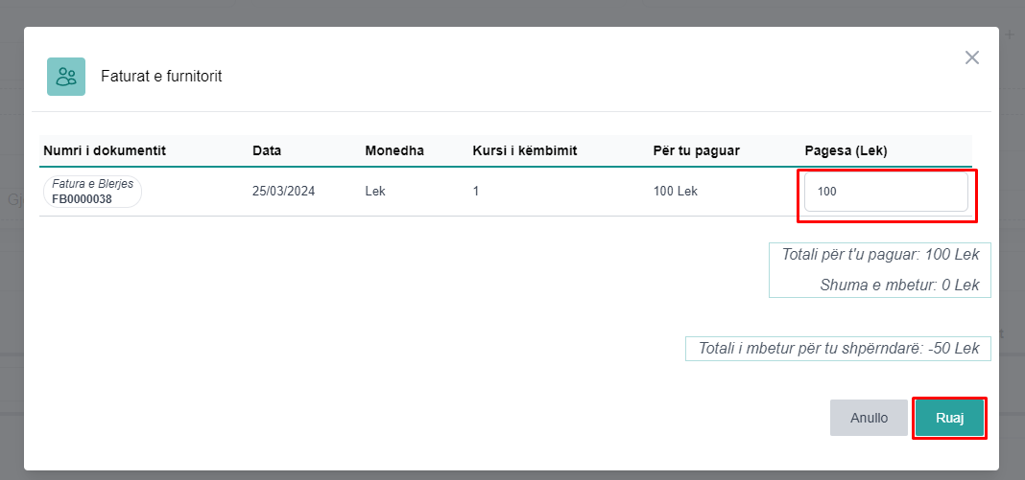Click the Data column header
Viewport: 1025px width, 480px height.
(267, 151)
